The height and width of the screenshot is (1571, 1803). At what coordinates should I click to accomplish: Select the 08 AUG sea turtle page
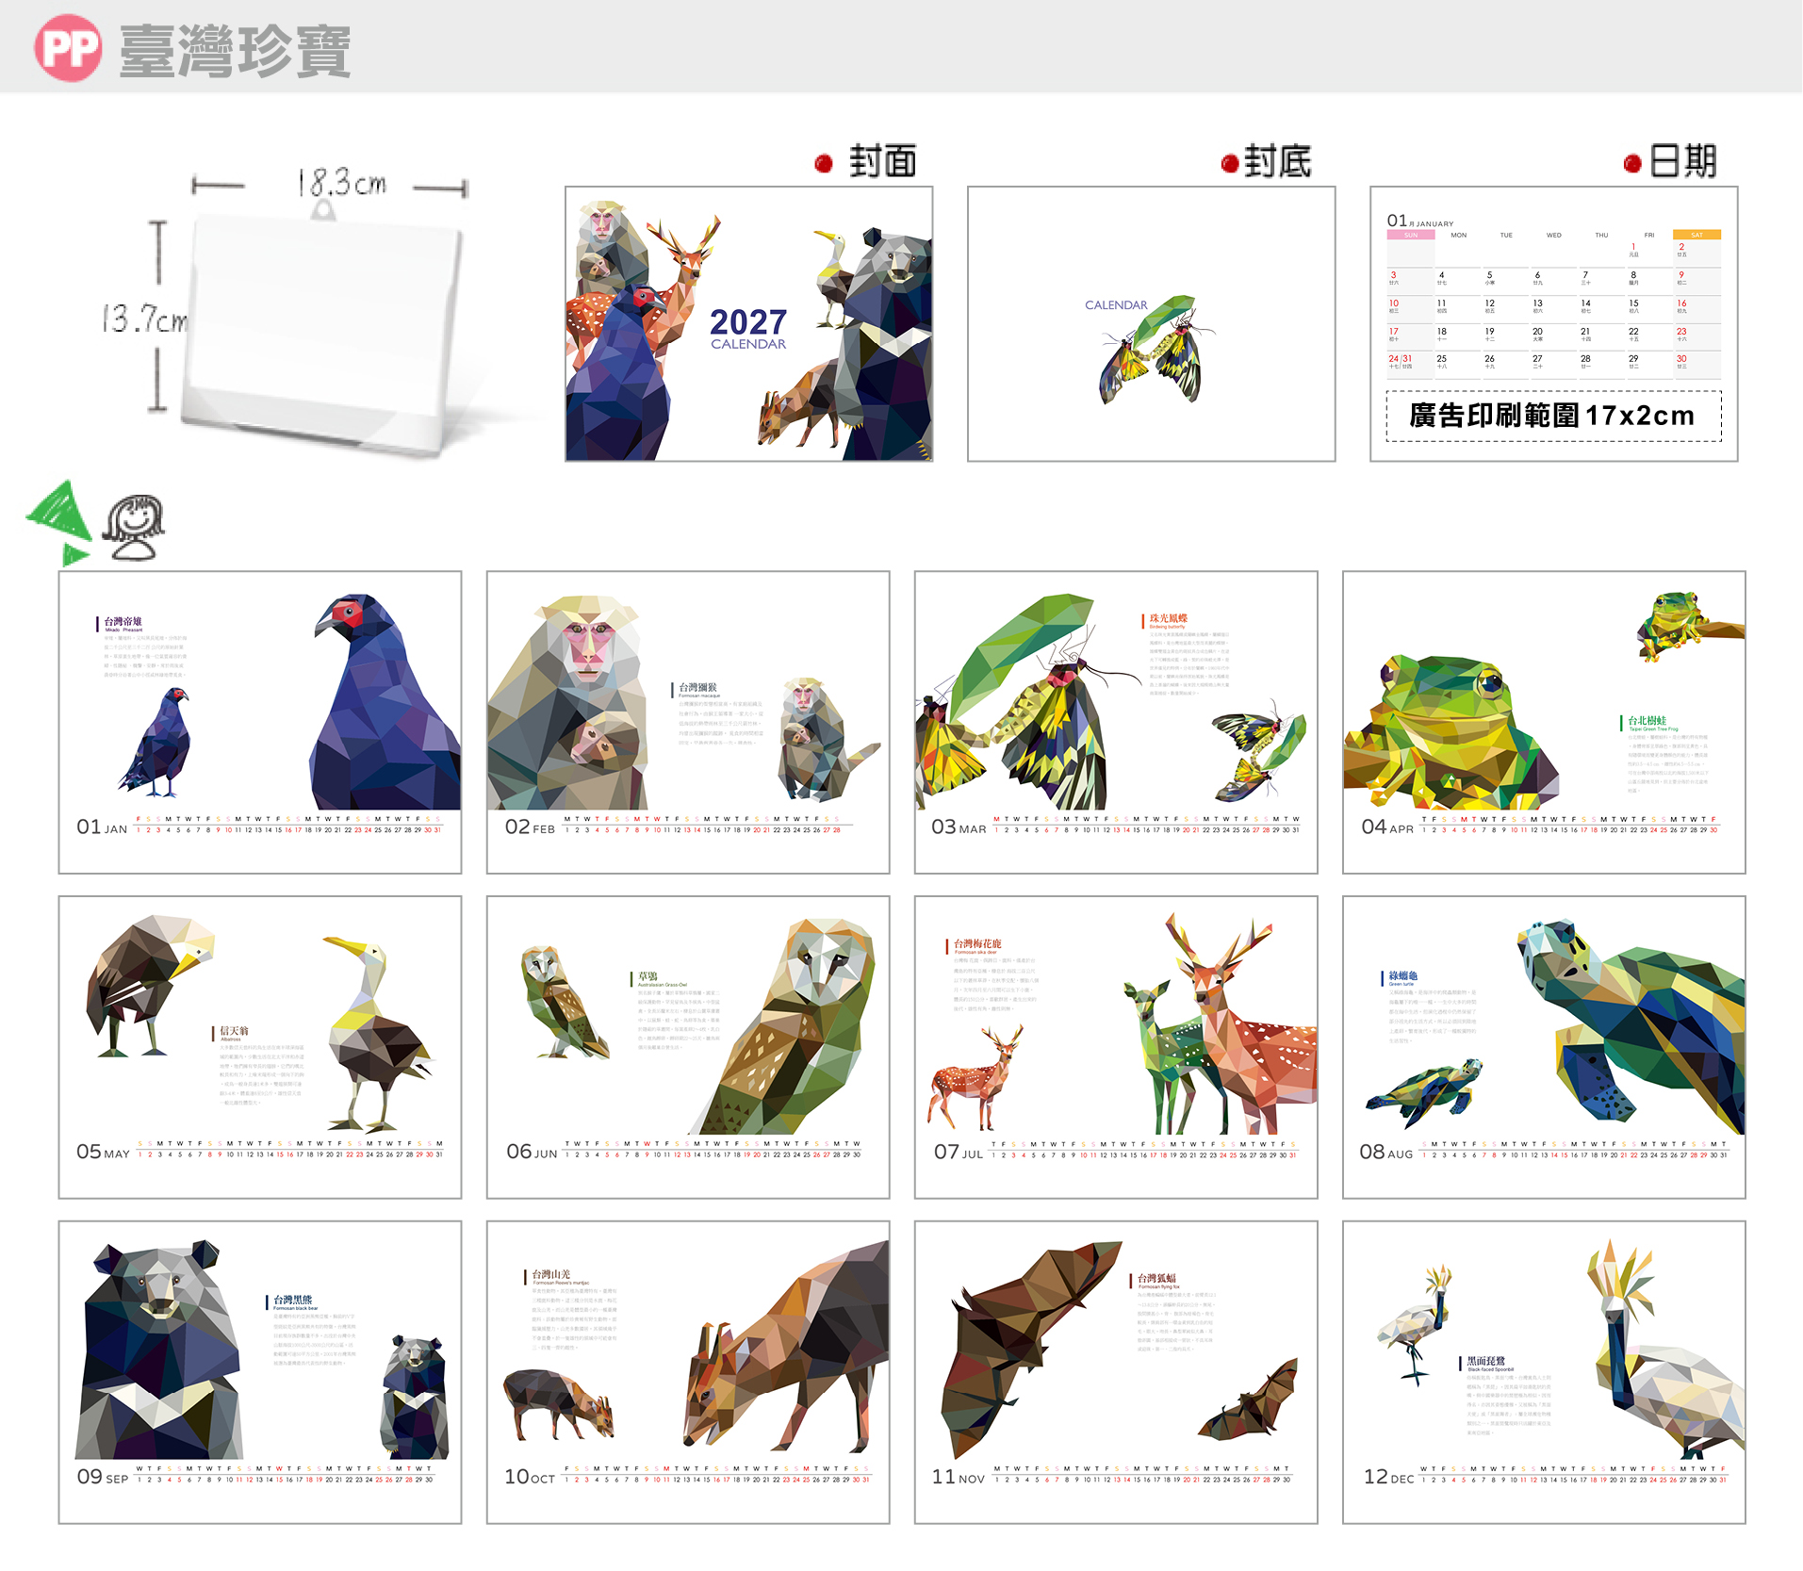coord(1544,1047)
